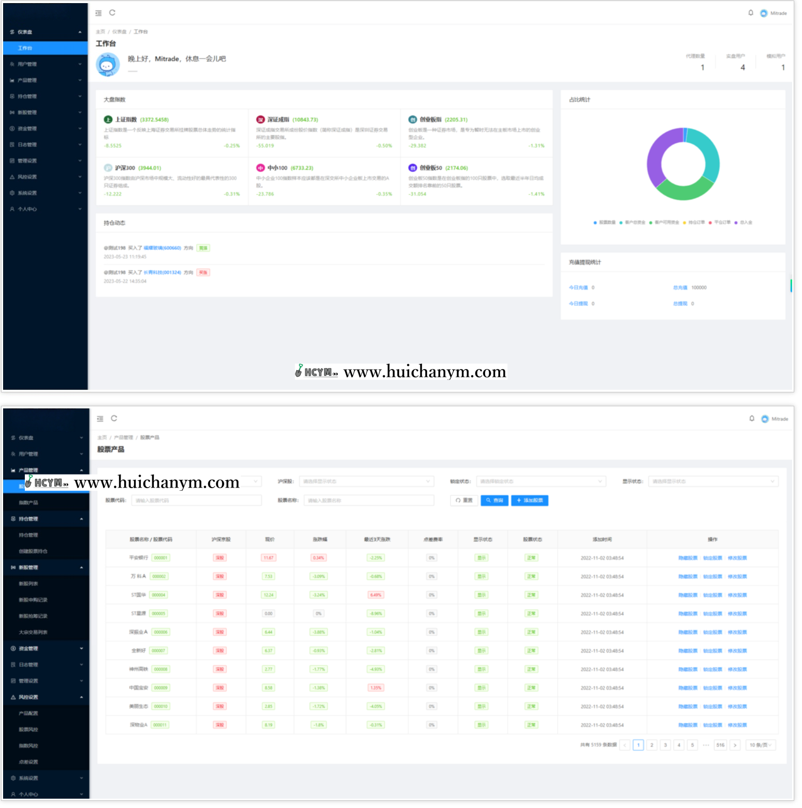The height and width of the screenshot is (808, 802).
Task: Click the 创业板50 purple index icon
Action: [x=413, y=168]
